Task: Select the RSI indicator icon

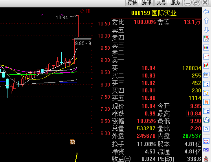Action: (206, 150)
